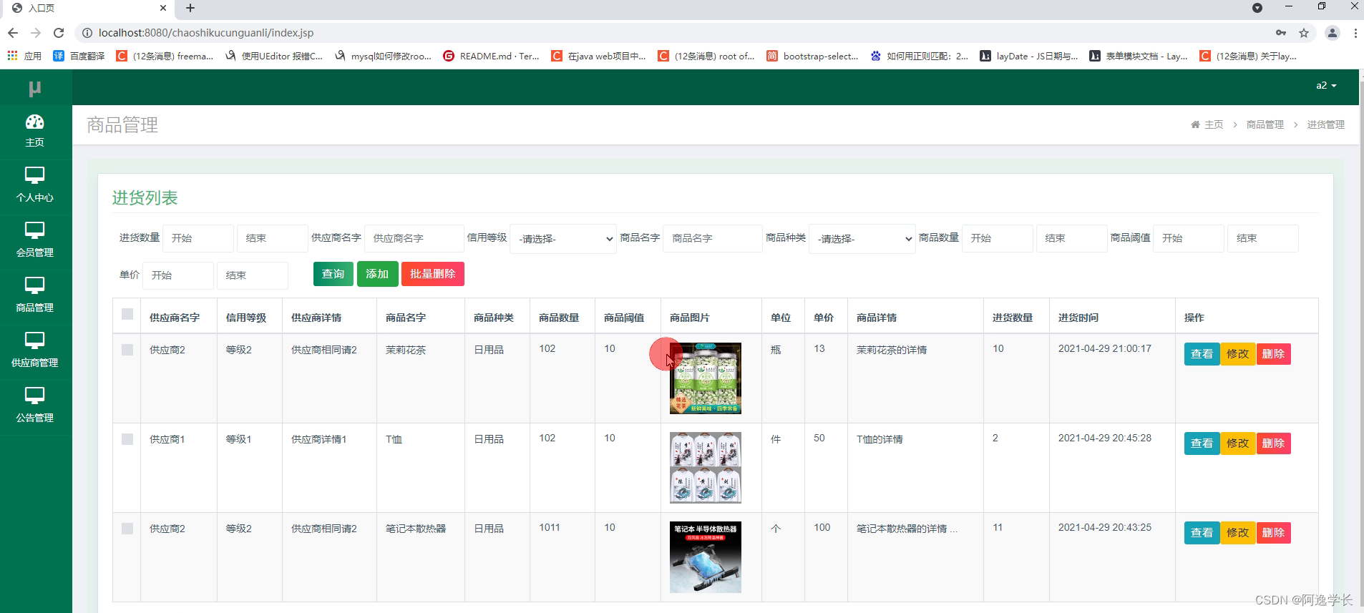Focus the 单价 开始 input

[178, 275]
